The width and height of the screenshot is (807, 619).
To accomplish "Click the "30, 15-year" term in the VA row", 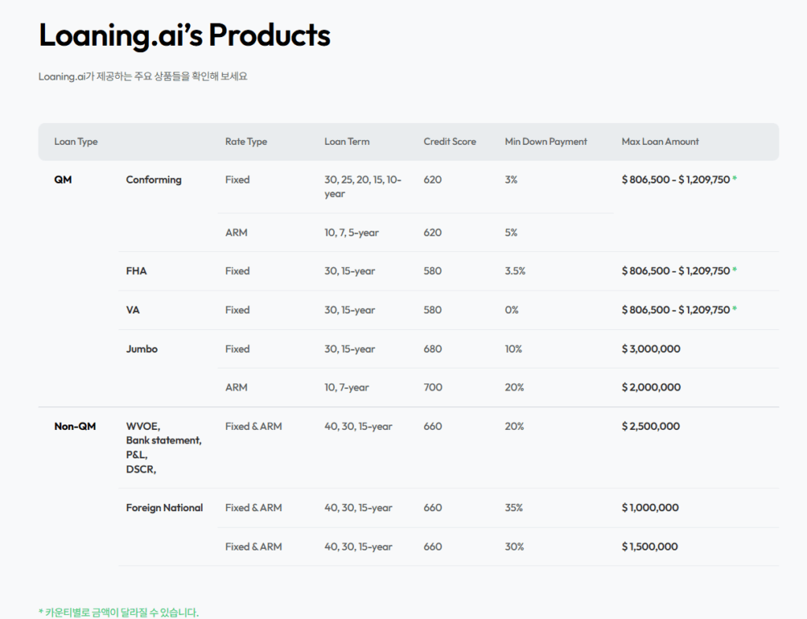I will pos(349,310).
